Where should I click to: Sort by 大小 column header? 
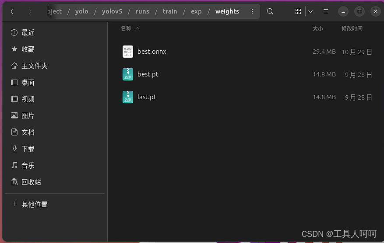tap(317, 28)
